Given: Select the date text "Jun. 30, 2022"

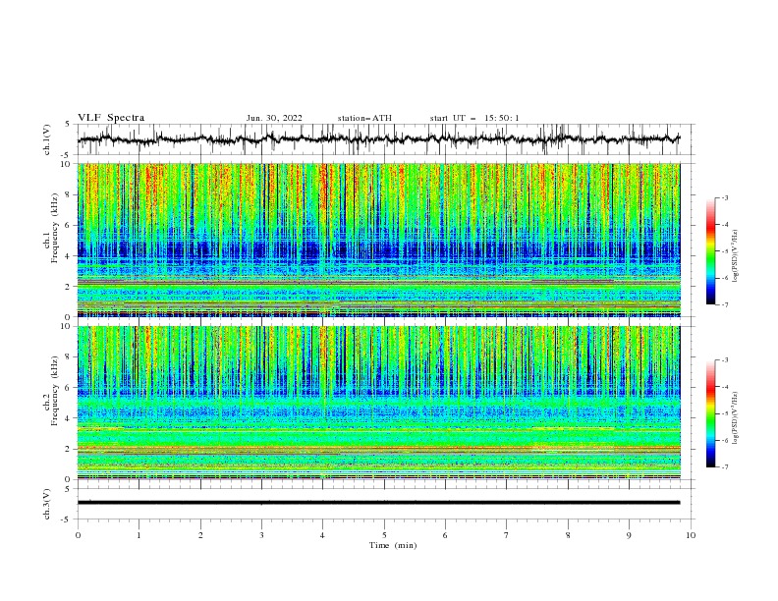Looking at the screenshot, I should (x=274, y=118).
